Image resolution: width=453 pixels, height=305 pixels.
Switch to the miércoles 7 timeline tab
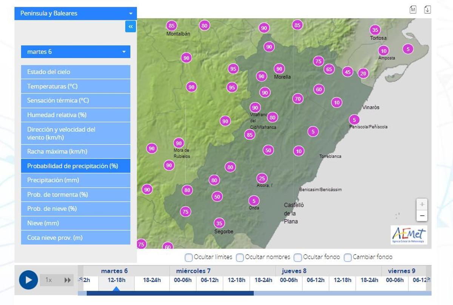point(193,271)
